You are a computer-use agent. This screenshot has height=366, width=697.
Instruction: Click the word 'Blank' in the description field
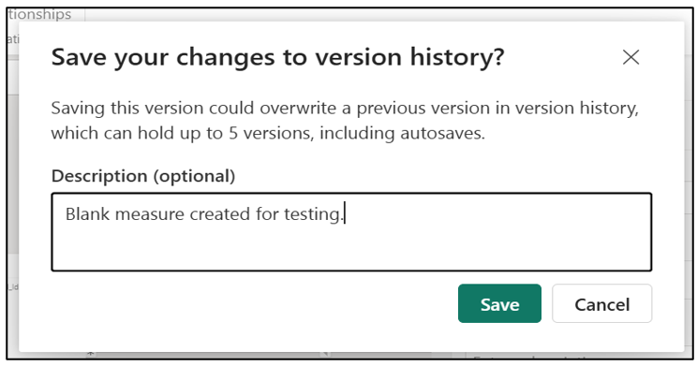coord(87,214)
